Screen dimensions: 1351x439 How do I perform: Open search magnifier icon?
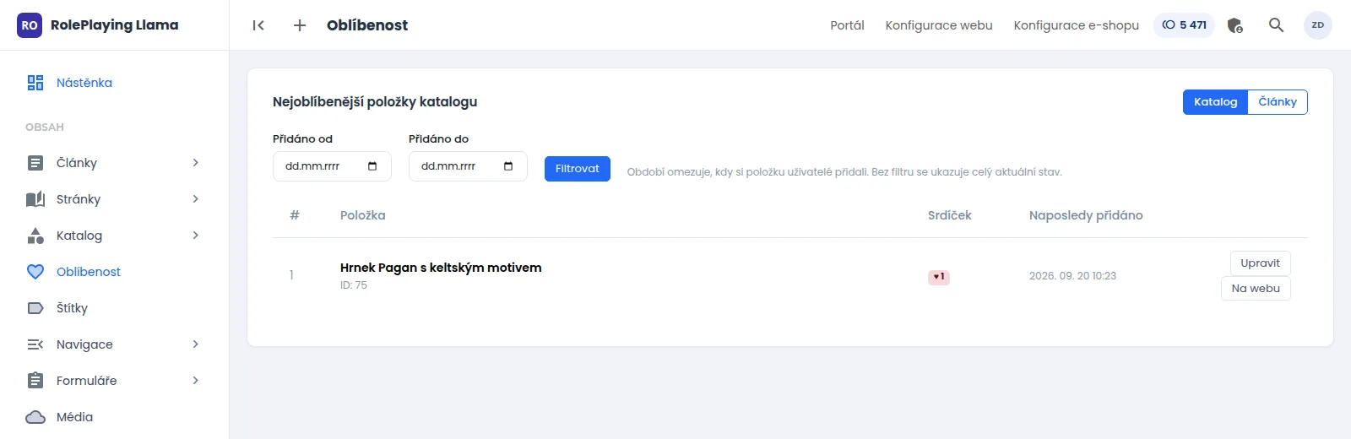(x=1277, y=25)
